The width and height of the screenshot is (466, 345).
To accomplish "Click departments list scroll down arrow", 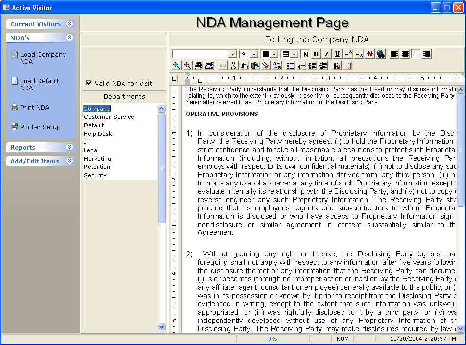I will [x=161, y=327].
